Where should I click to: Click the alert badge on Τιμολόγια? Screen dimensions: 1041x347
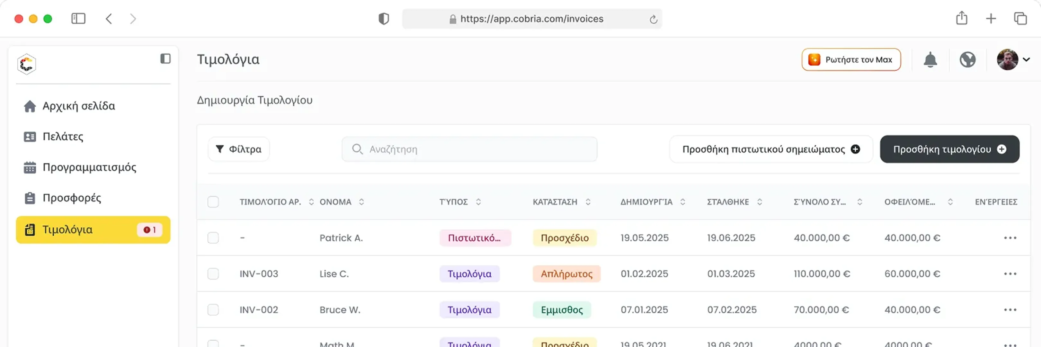[x=149, y=230]
